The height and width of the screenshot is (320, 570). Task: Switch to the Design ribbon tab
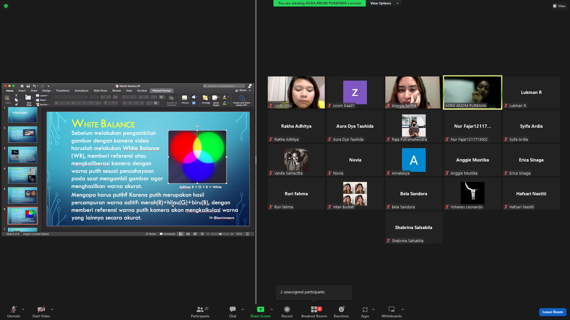coord(47,91)
